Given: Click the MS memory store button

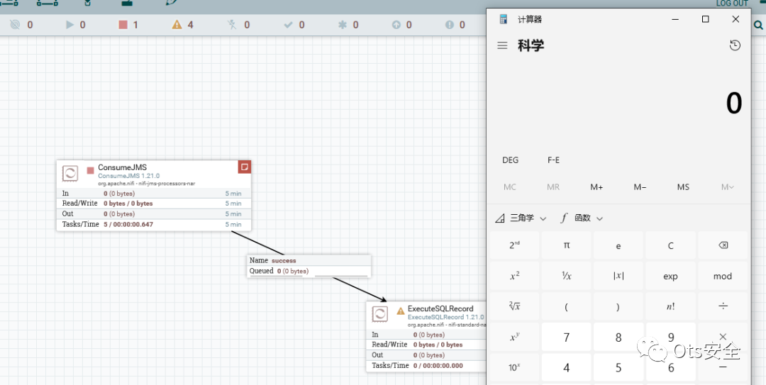Looking at the screenshot, I should click(x=683, y=187).
